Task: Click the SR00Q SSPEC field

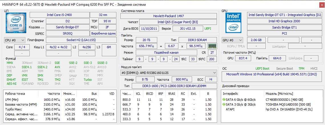Action: pyautogui.click(x=68, y=33)
